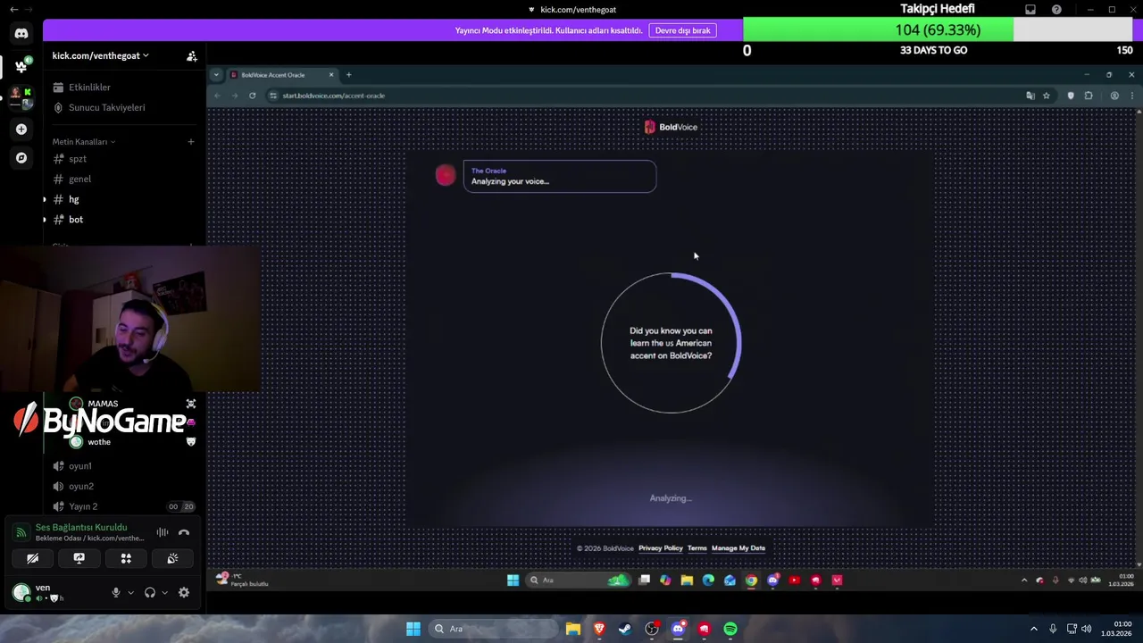Open the spzt text channel

coord(78,159)
